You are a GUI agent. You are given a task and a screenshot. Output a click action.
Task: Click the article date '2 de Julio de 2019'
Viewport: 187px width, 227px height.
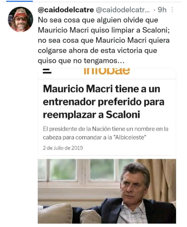[63, 148]
